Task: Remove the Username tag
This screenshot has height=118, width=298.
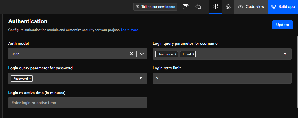Action: pyautogui.click(x=175, y=54)
